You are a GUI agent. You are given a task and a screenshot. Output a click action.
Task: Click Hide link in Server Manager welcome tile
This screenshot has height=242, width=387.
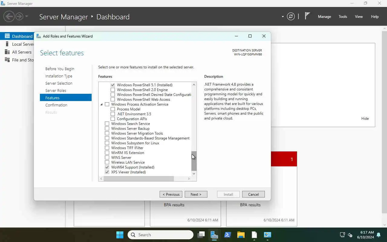(x=365, y=119)
